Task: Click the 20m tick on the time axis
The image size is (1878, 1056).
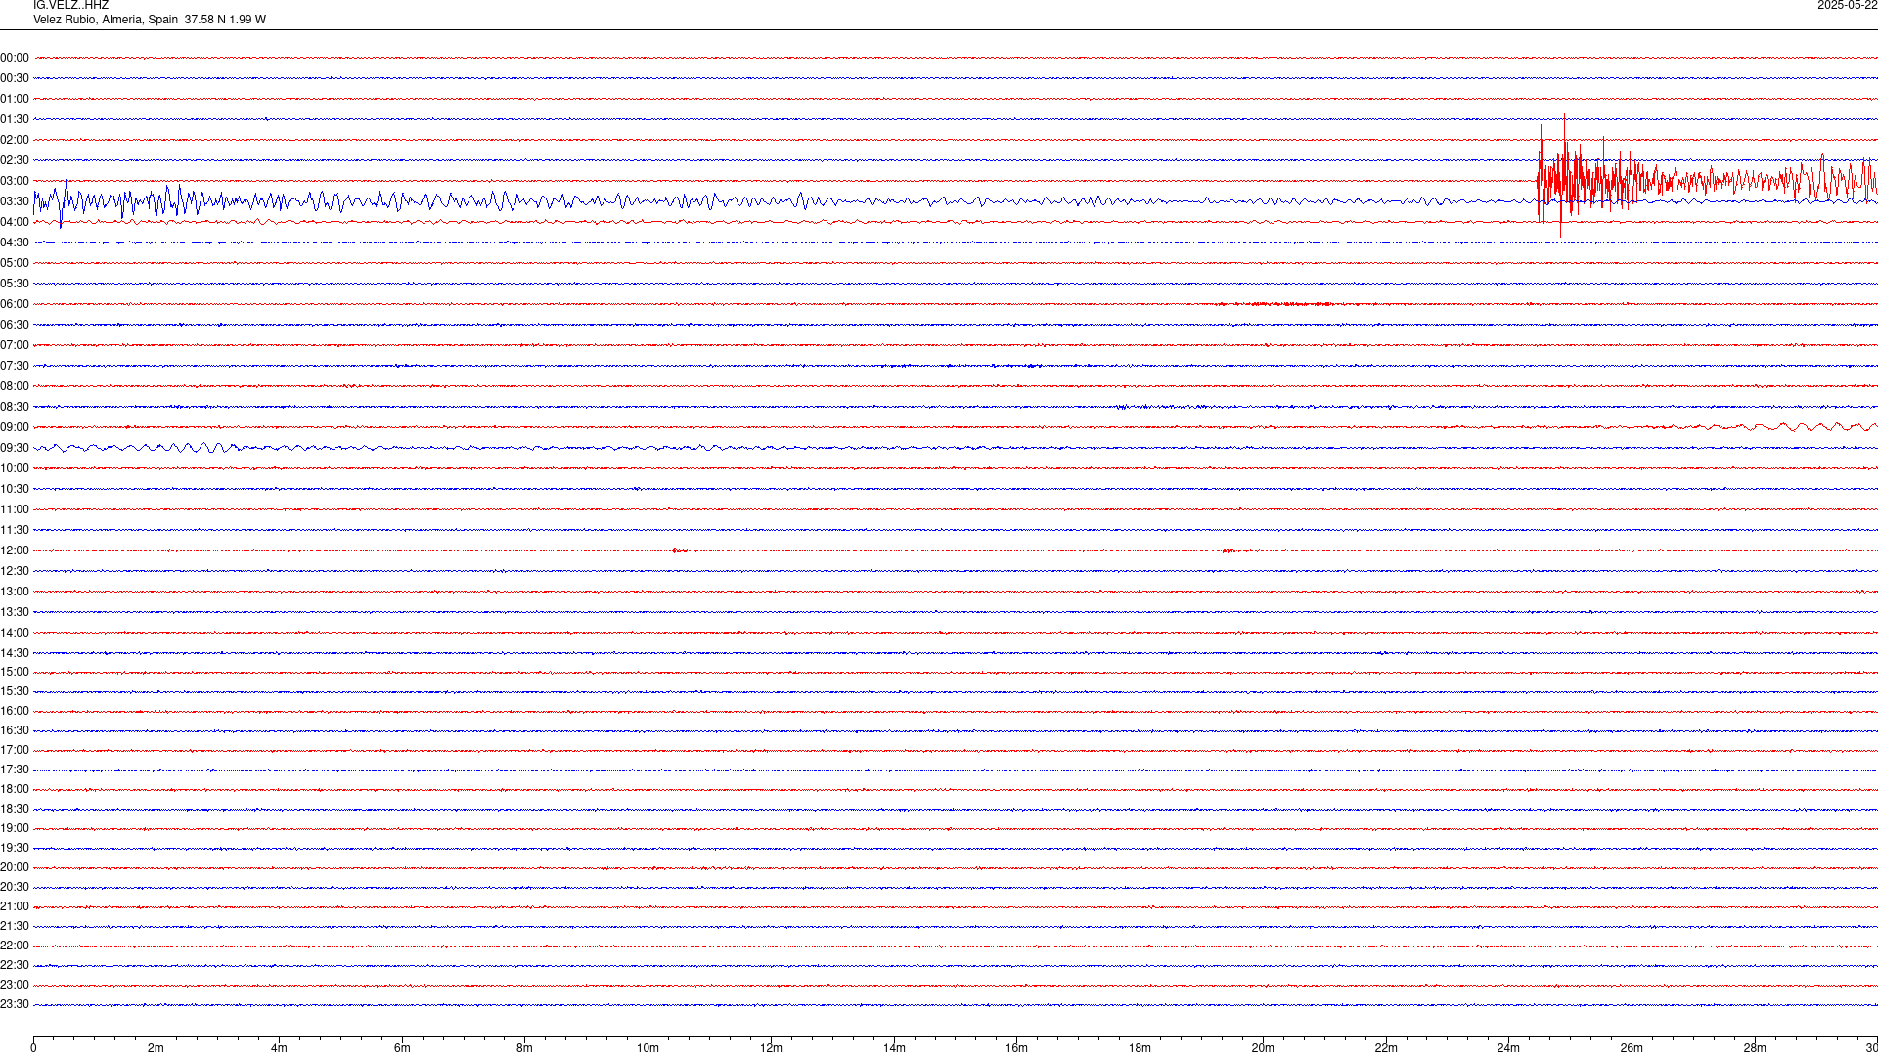Action: tap(1263, 1047)
